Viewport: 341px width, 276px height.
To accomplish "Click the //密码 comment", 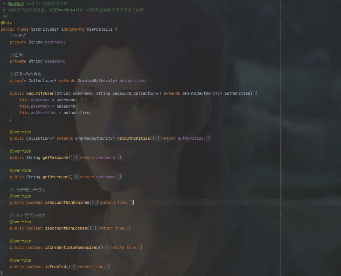I will [x=16, y=55].
